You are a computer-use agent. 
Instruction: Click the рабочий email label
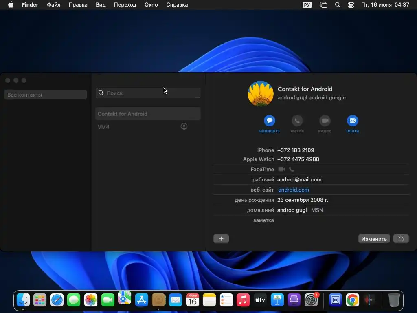click(x=263, y=180)
